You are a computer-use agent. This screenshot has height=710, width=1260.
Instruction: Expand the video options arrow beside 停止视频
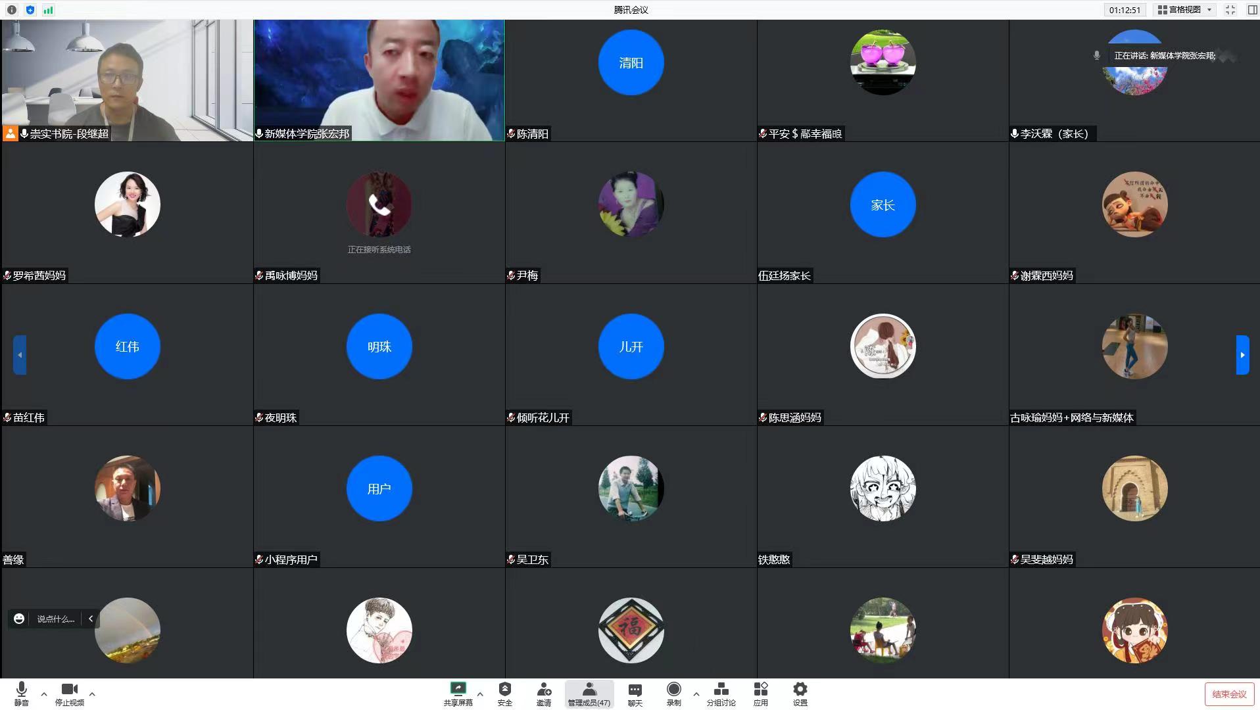(92, 694)
